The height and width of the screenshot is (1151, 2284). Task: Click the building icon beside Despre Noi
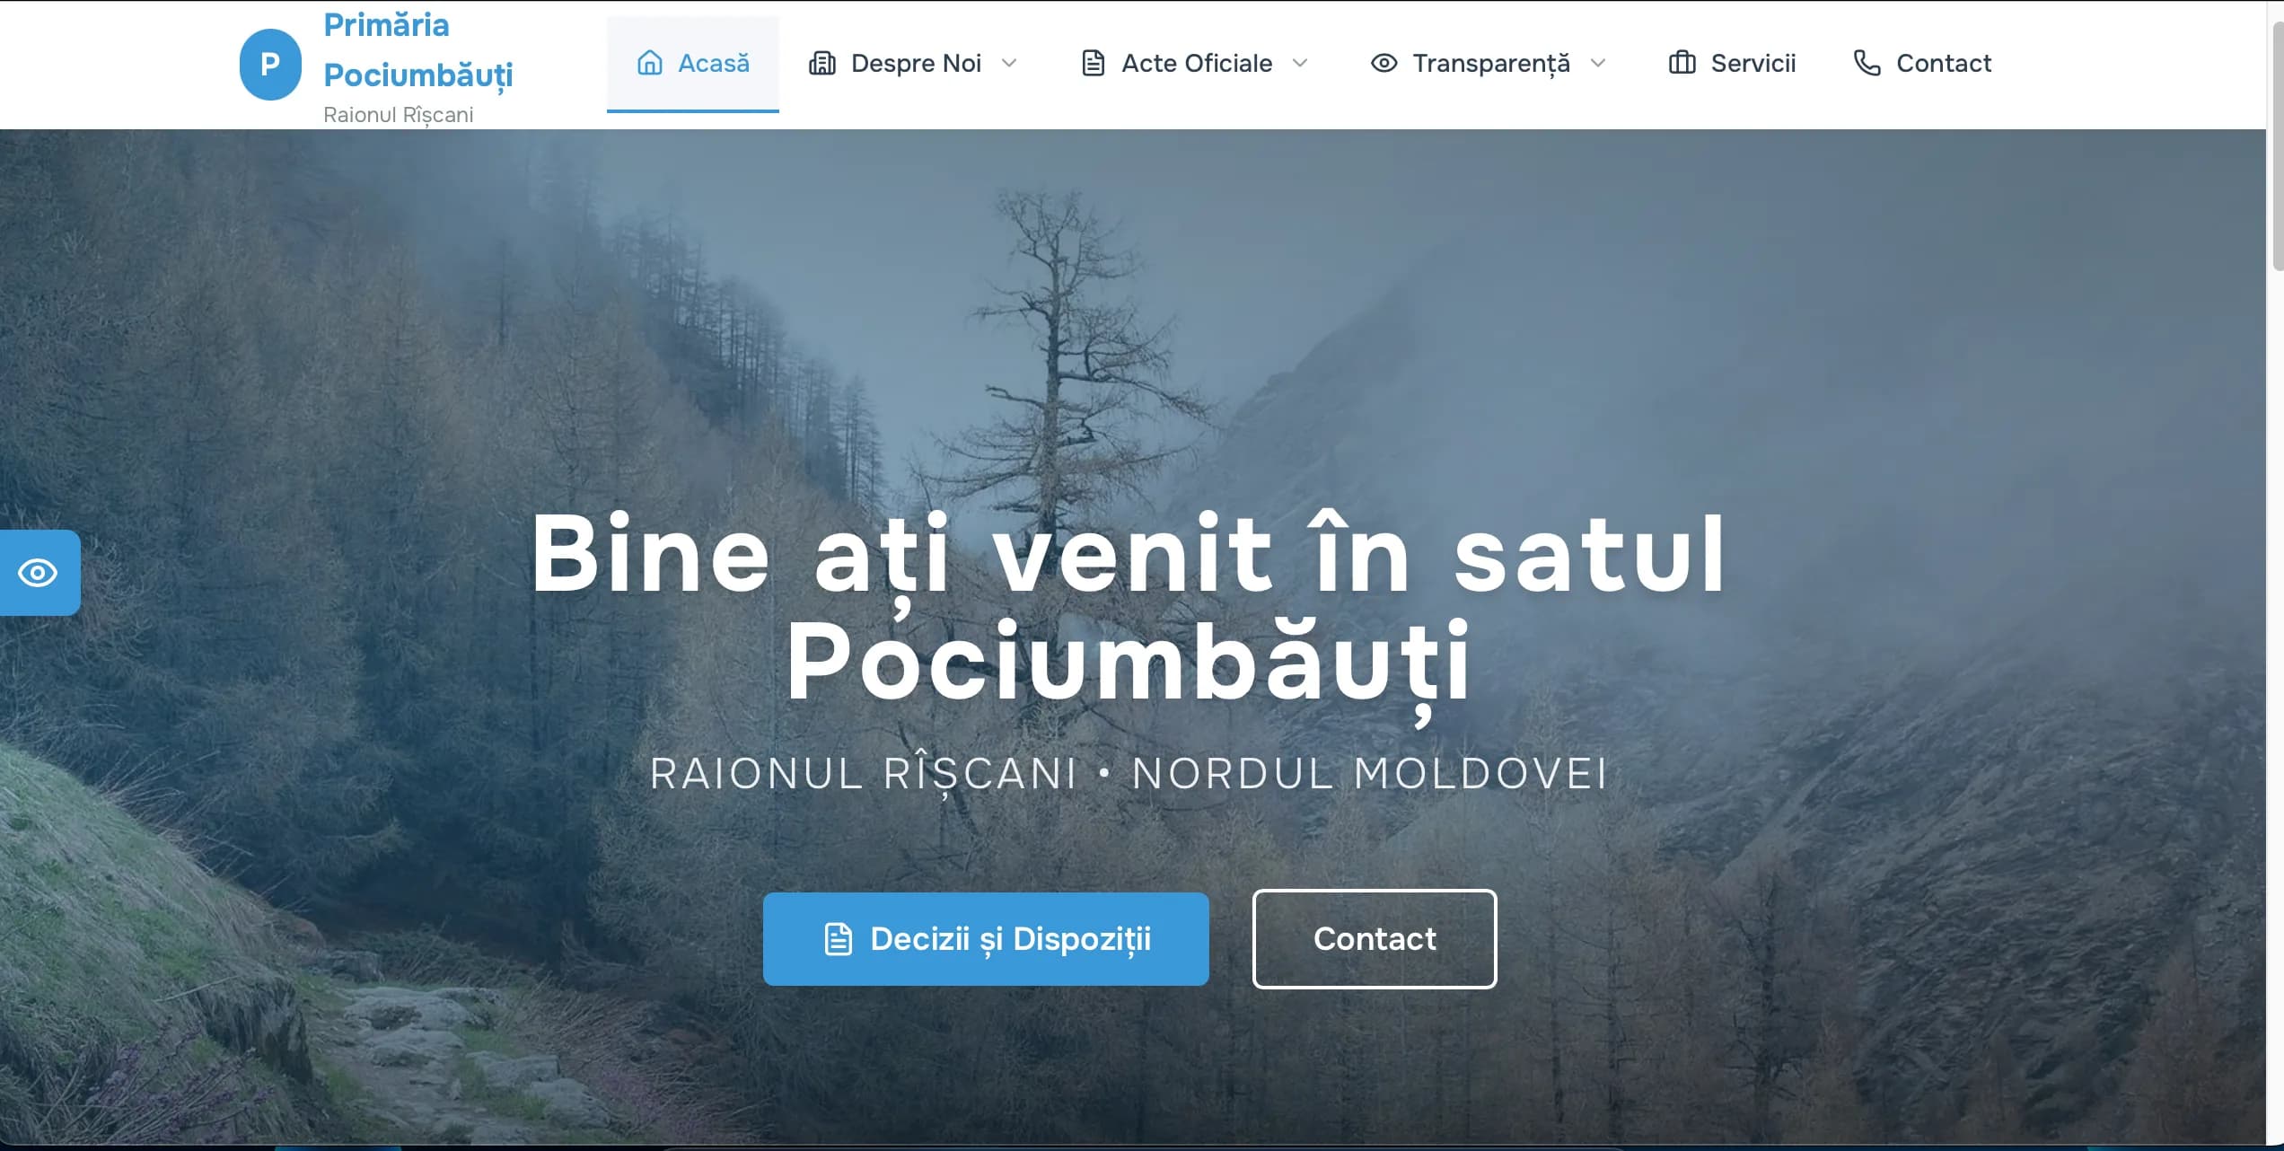822,63
